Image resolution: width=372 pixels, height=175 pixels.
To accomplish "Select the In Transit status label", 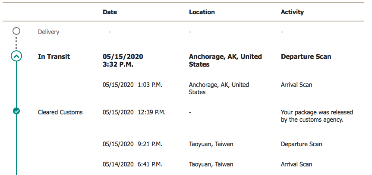I will tap(54, 57).
